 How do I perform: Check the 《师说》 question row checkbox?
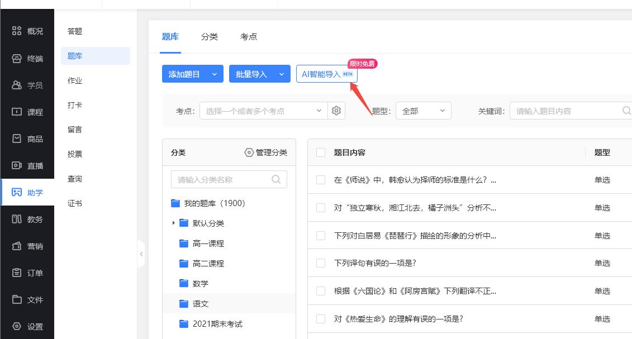click(321, 180)
